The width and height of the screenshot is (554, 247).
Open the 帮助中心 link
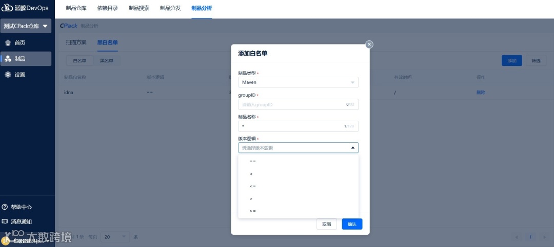21,207
